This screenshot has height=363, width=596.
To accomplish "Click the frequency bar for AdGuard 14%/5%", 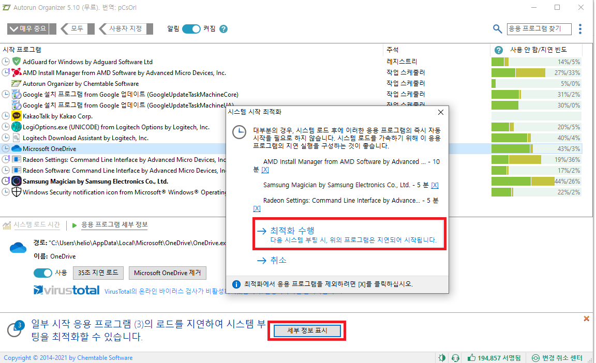I will (x=536, y=62).
